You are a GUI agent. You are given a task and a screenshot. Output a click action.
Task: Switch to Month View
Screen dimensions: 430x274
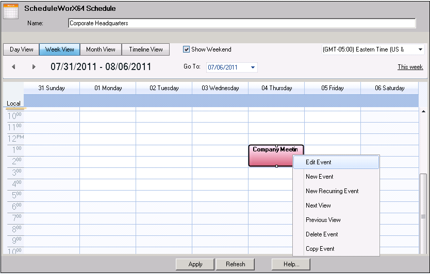point(101,49)
